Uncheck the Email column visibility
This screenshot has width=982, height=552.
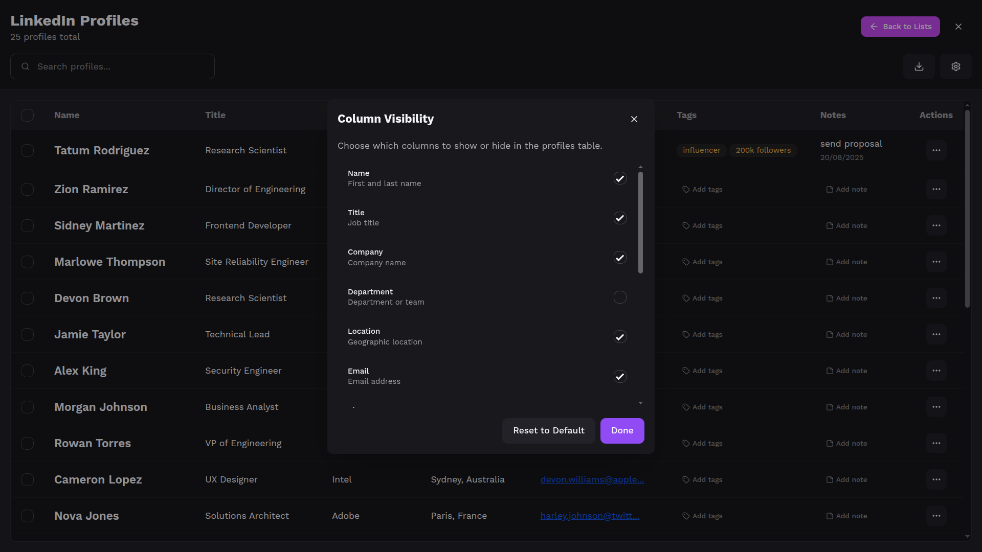click(x=620, y=377)
